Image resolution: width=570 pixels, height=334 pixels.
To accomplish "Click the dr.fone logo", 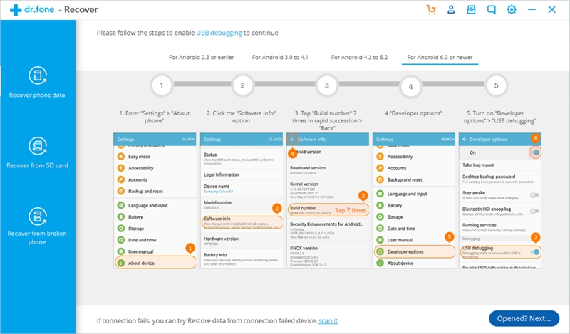I will tap(32, 9).
